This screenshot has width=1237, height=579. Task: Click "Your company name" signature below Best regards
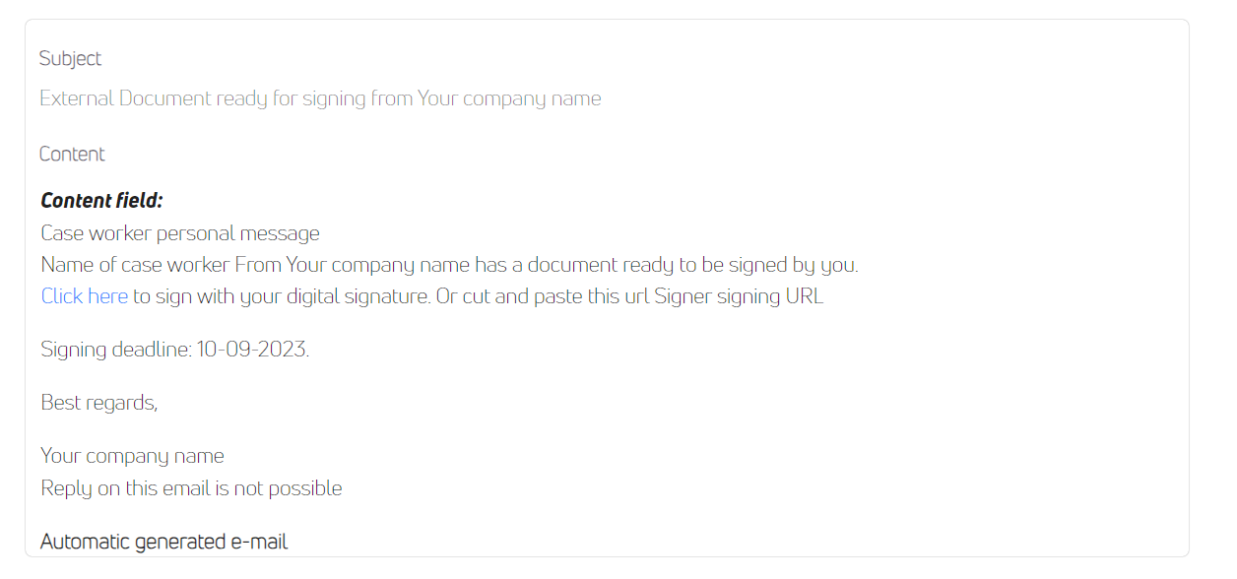132,456
